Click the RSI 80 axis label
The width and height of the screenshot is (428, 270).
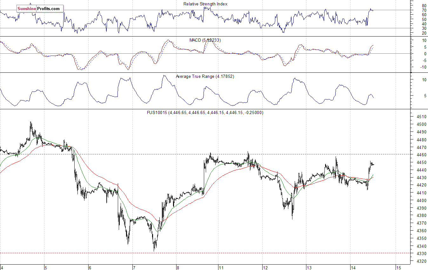tap(424, 6)
